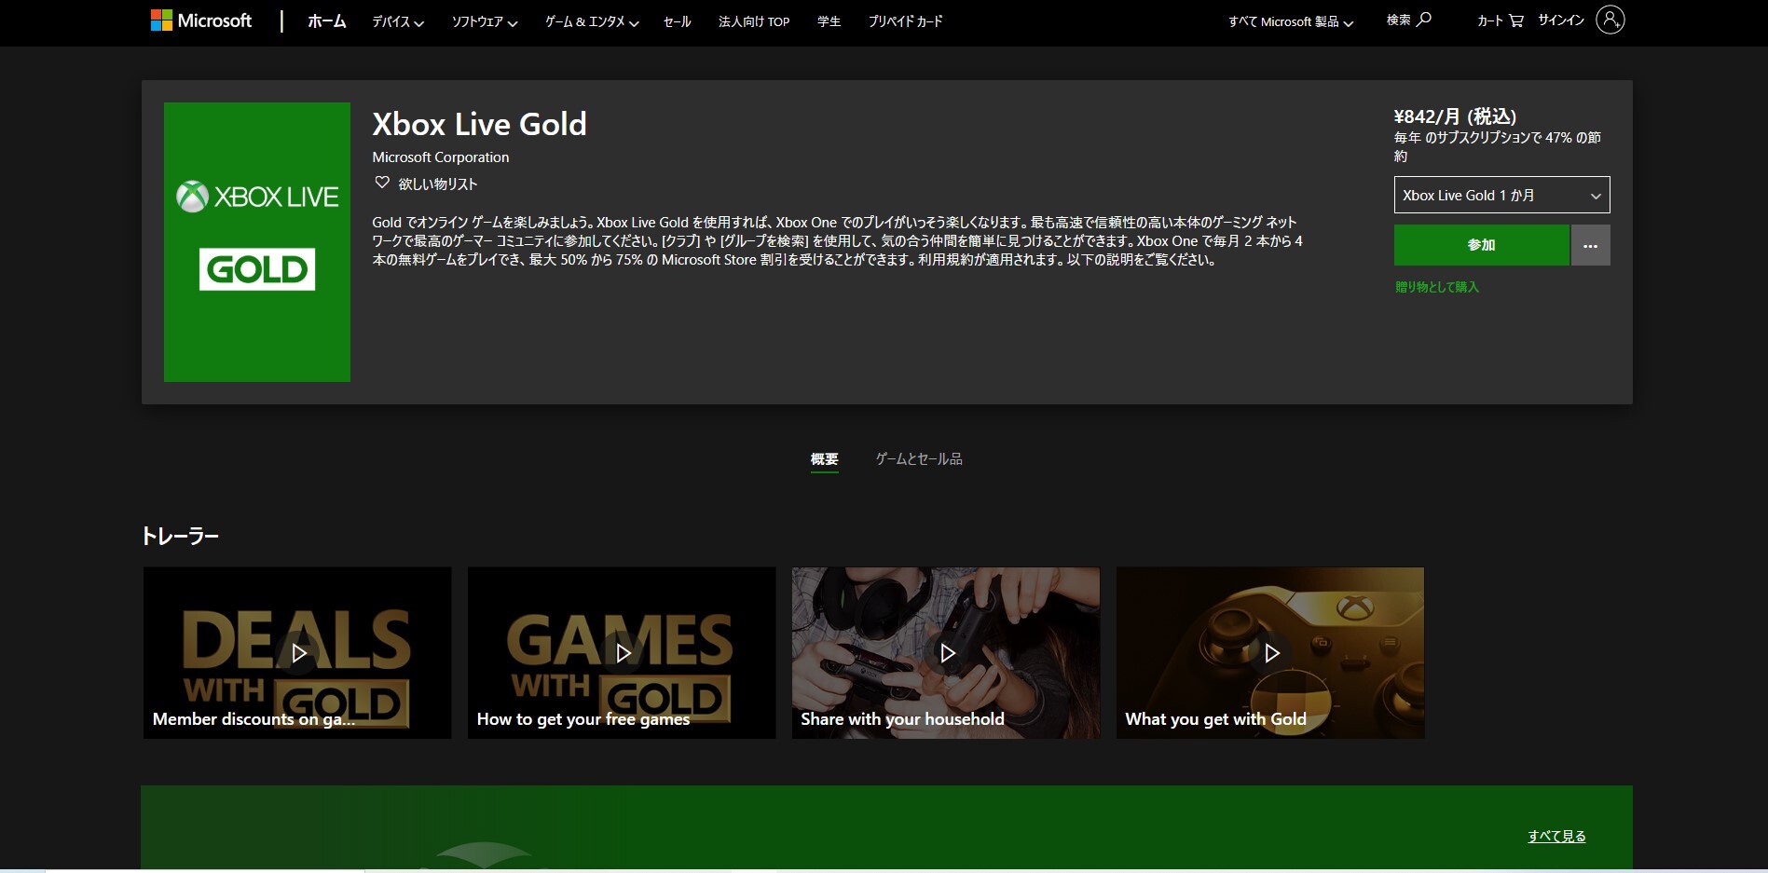Expand the デバイス menu

click(x=398, y=21)
